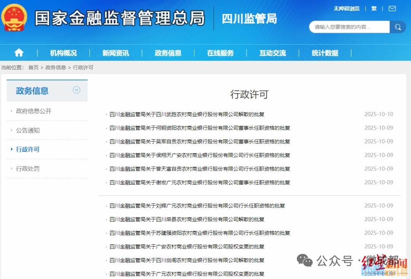This screenshot has height=279, width=411.
Task: Select 行政处罚 in sidebar
Action: coord(28,169)
